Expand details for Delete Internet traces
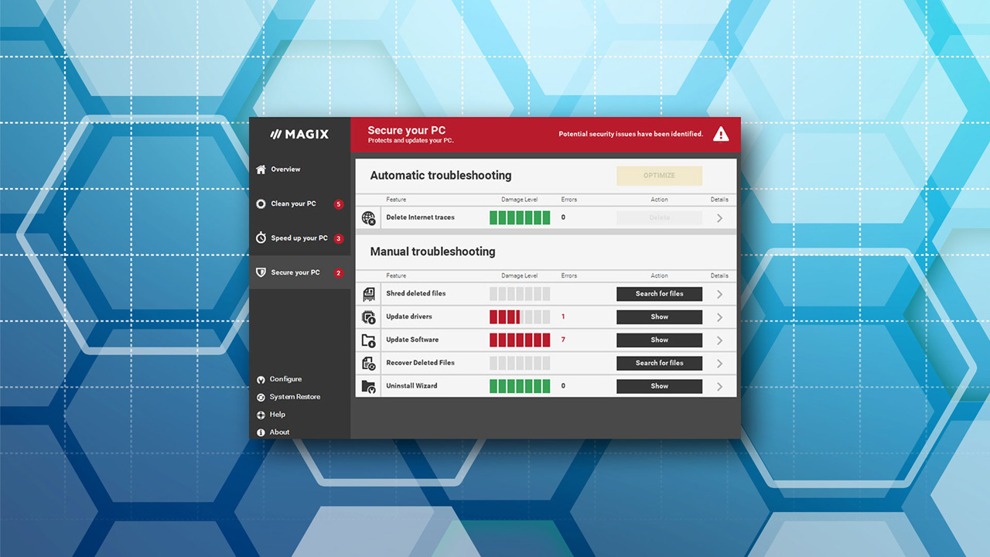Image resolution: width=990 pixels, height=557 pixels. point(719,218)
